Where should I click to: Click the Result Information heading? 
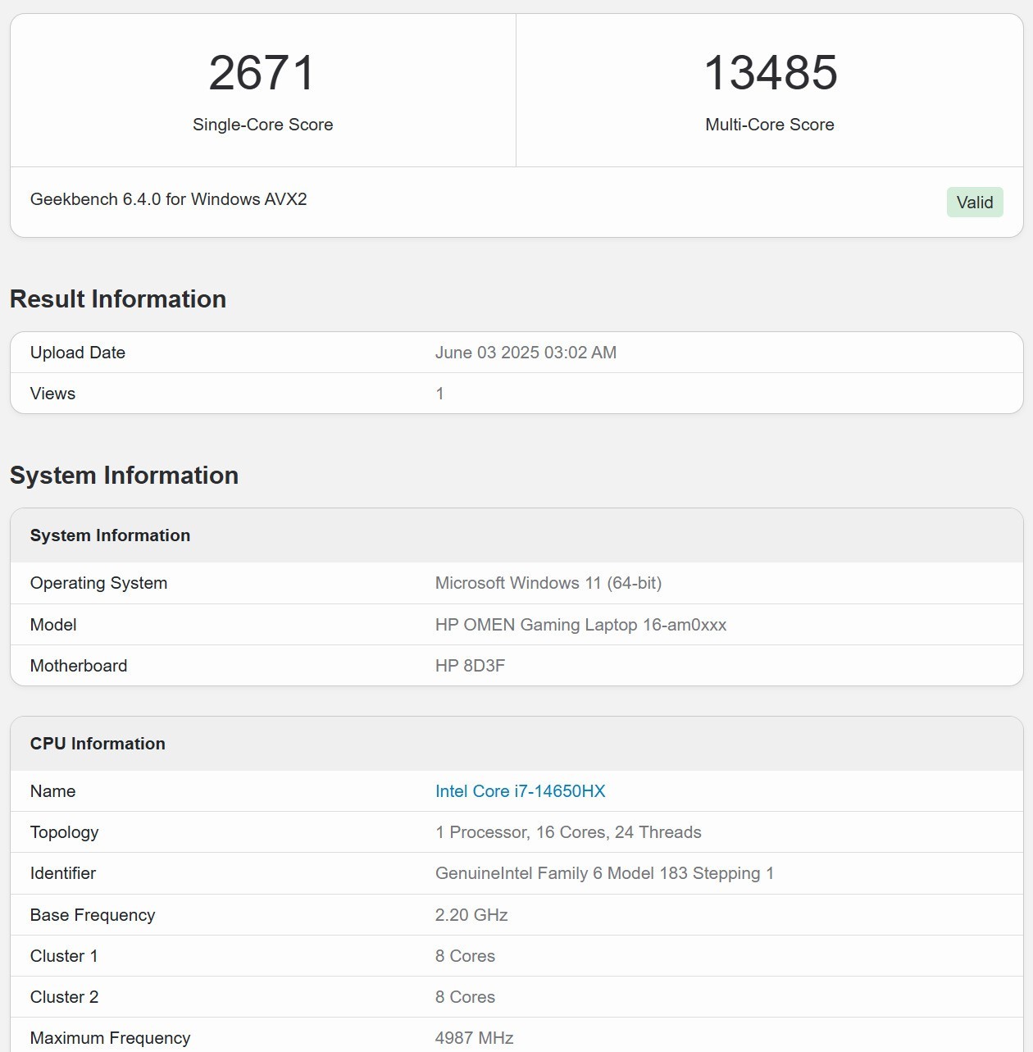(118, 299)
